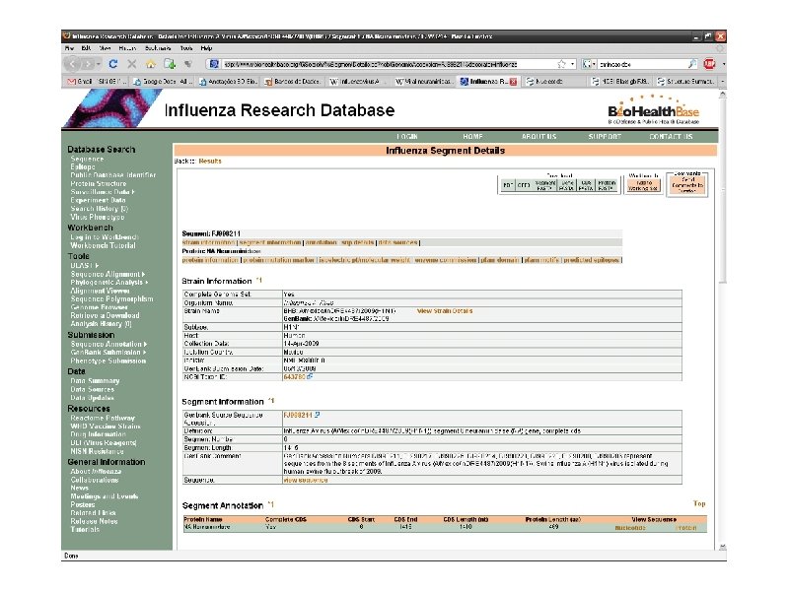The image size is (789, 591).
Task: Open the list-all-tabs dropdown at tab bar end
Action: coord(723,82)
